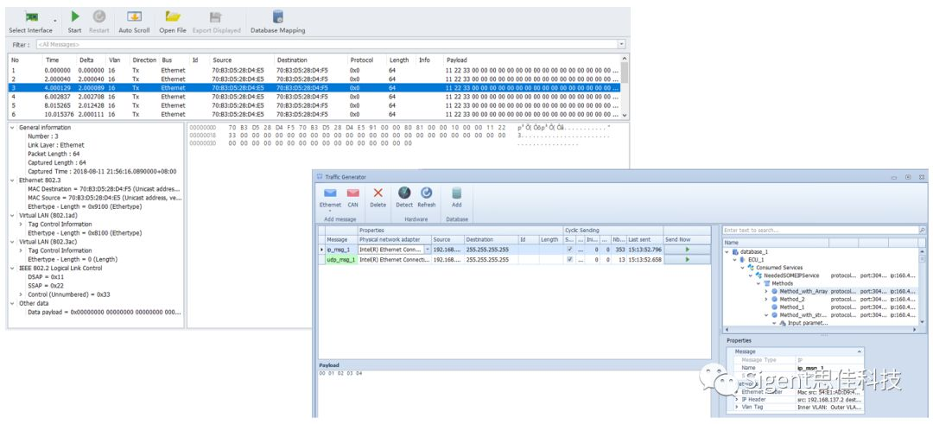Viewport: 933px width, 424px height.
Task: Send udp_msg_1 now with its play button
Action: [x=688, y=259]
